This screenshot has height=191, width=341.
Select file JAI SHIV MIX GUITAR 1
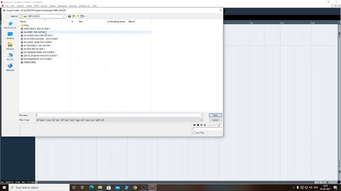pyautogui.click(x=33, y=49)
